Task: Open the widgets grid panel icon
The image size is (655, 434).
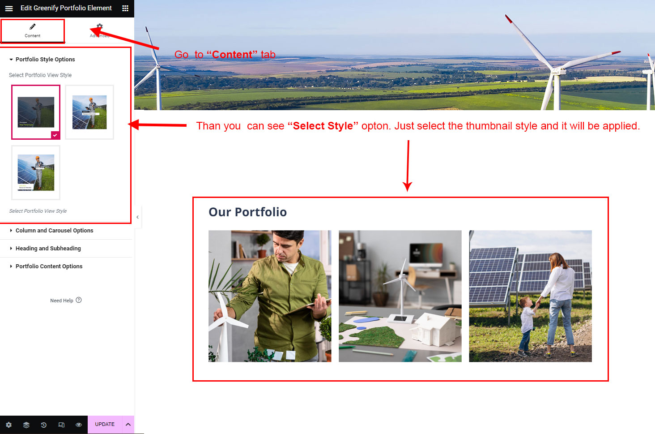Action: 125,9
